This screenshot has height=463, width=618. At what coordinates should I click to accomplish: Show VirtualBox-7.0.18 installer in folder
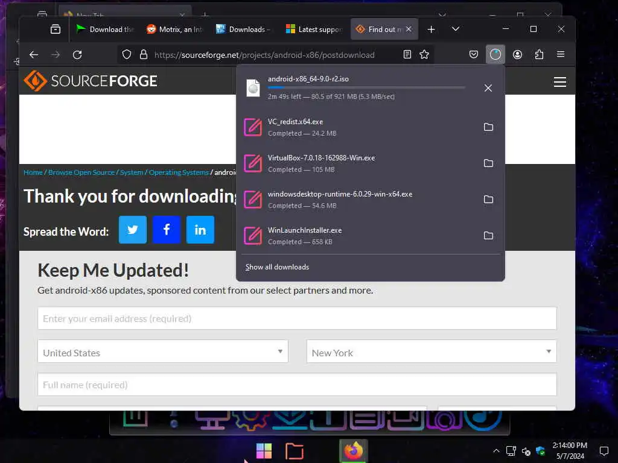click(488, 163)
